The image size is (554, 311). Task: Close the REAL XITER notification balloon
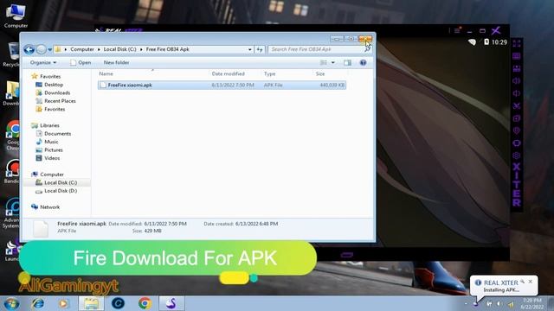click(531, 282)
